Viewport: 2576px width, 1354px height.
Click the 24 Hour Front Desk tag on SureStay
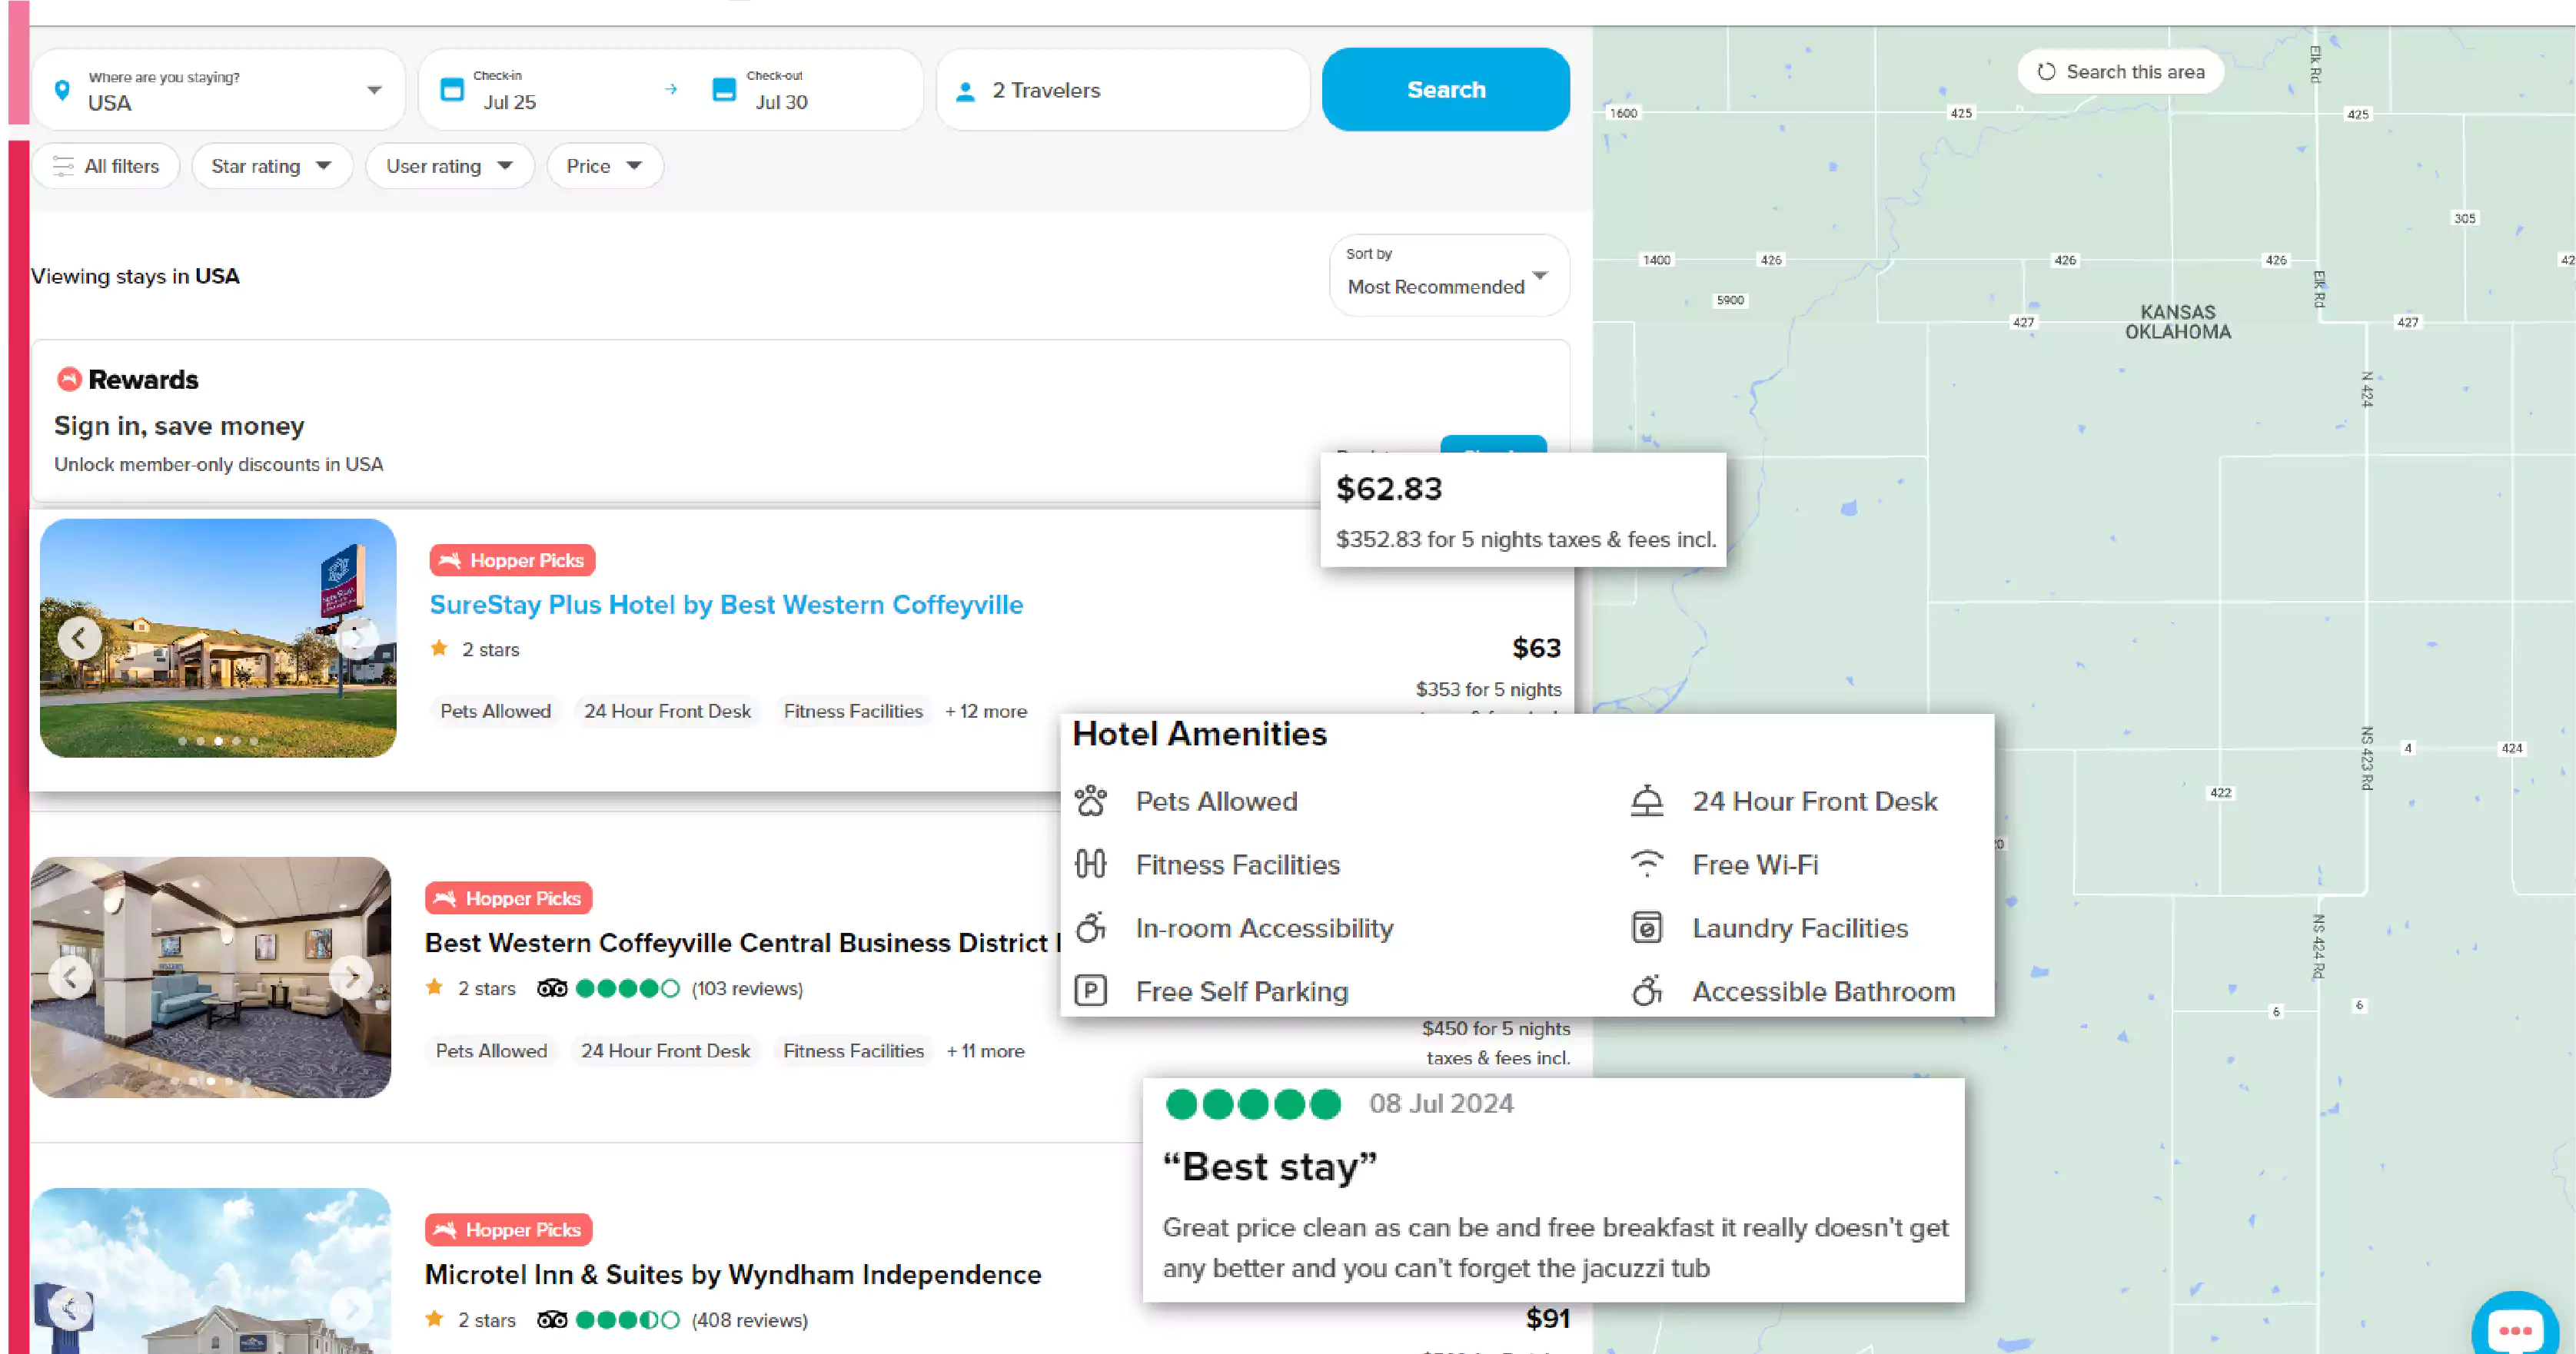click(x=667, y=711)
